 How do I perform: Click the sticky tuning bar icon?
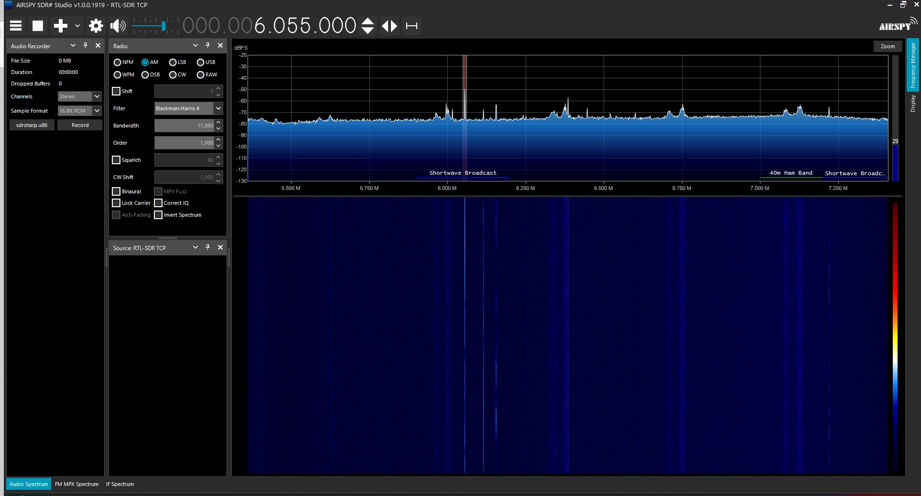(412, 26)
